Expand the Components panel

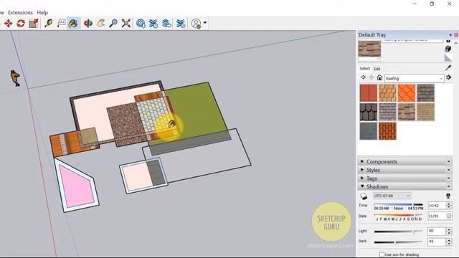(x=362, y=161)
